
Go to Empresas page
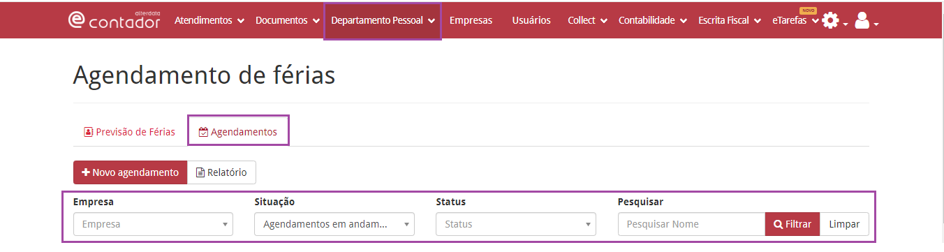pos(471,21)
